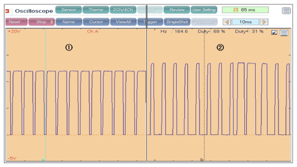
Task: Click the channel panel icon beside checkbox
Action: click(x=284, y=32)
